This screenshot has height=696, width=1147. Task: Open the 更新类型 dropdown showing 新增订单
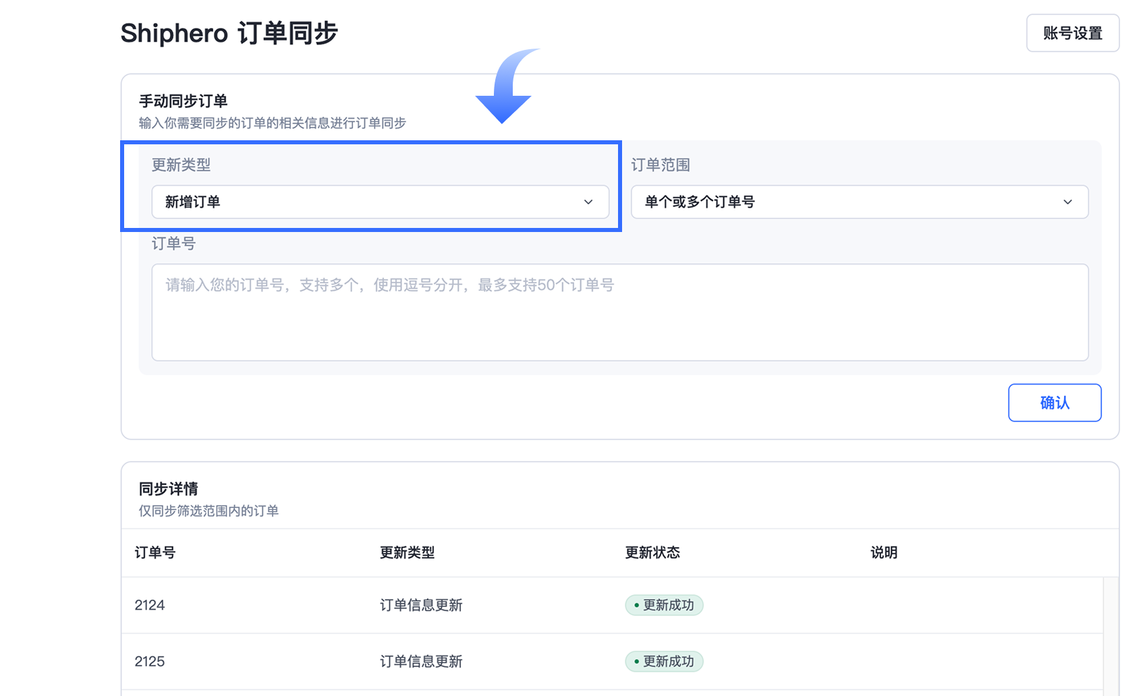380,202
